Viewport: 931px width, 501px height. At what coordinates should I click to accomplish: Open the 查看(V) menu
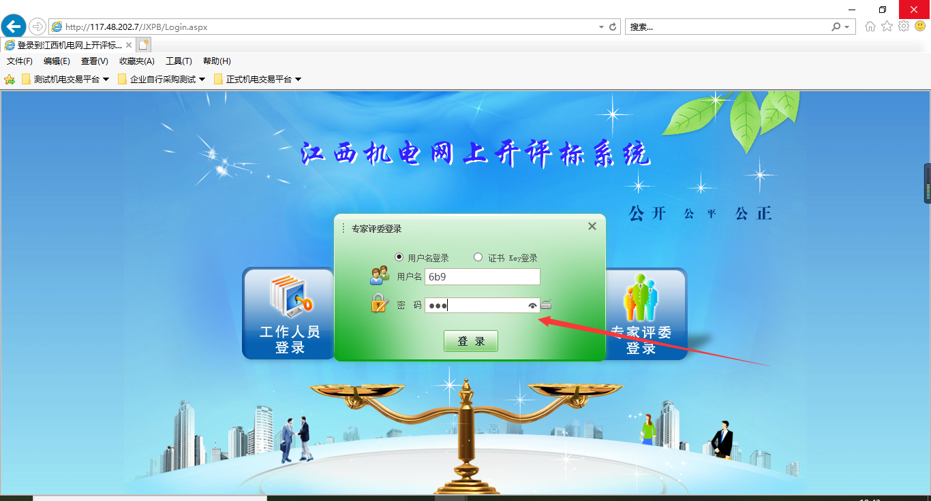(x=95, y=61)
